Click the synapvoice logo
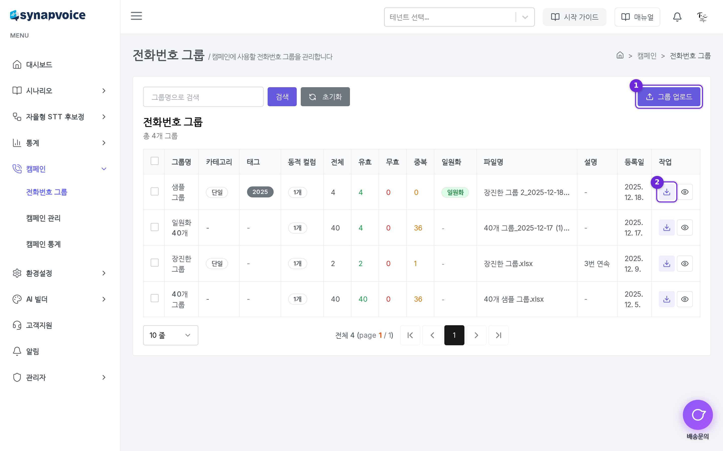 coord(48,15)
